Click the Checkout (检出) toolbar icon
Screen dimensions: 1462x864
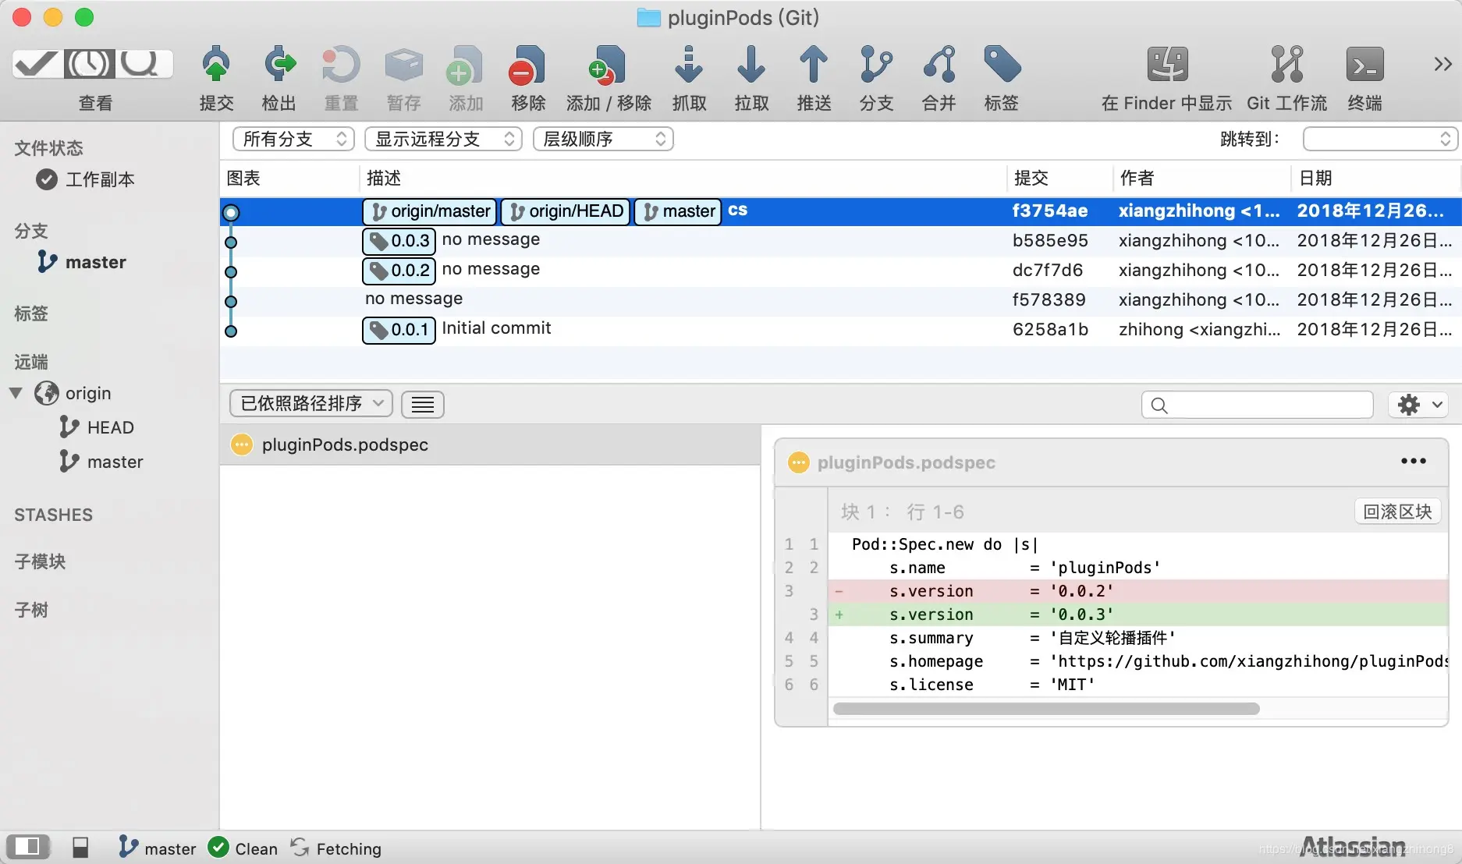pyautogui.click(x=279, y=65)
